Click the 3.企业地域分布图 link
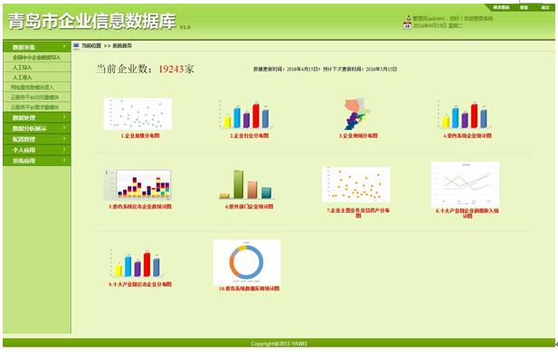The height and width of the screenshot is (352, 558). point(358,135)
